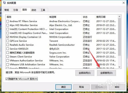128x93 pixels.
Task: Select the Alps Electric Co., Ltd. cell
Action: (61, 25)
